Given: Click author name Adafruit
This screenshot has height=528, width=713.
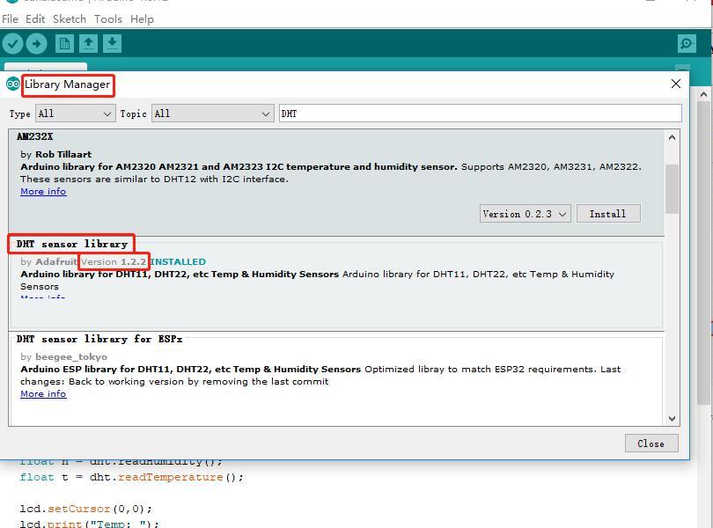Looking at the screenshot, I should 56,262.
